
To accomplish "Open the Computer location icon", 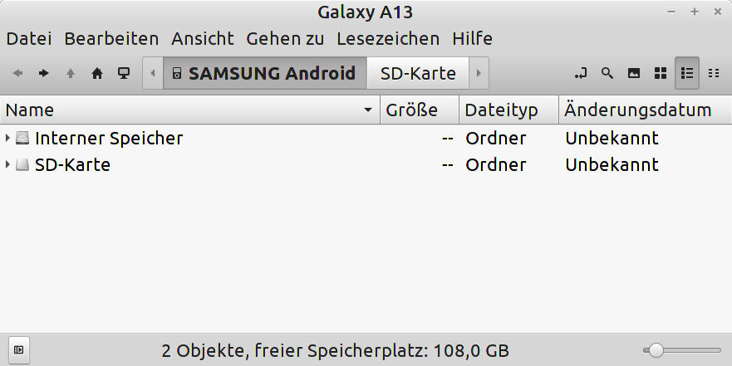I will [x=124, y=73].
